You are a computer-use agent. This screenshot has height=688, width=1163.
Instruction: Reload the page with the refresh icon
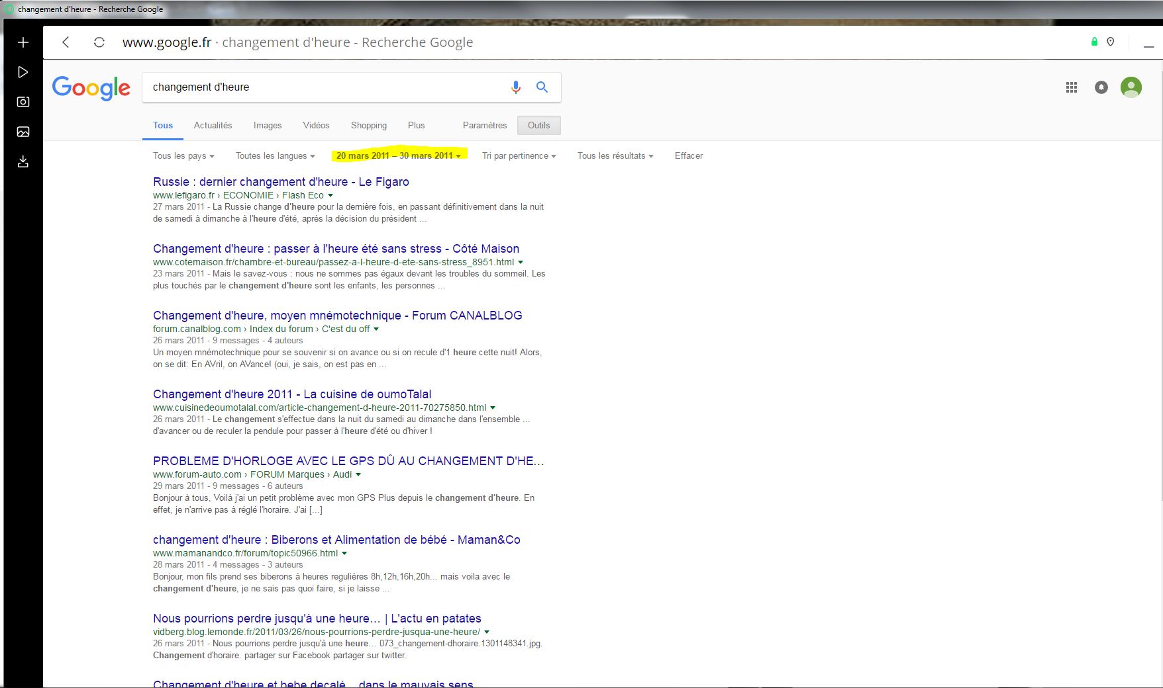99,42
